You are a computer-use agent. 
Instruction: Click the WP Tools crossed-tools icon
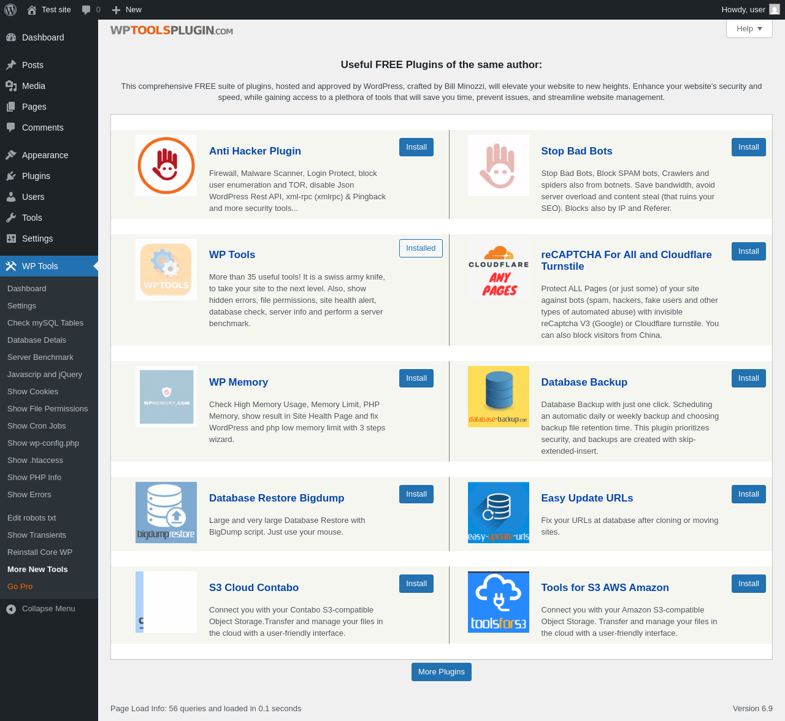[x=11, y=266]
